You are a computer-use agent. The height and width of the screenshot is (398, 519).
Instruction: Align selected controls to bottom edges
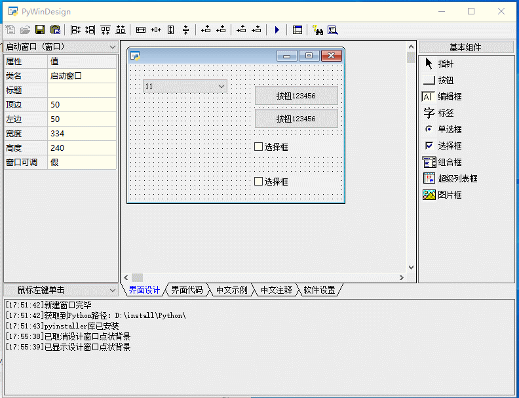point(121,30)
